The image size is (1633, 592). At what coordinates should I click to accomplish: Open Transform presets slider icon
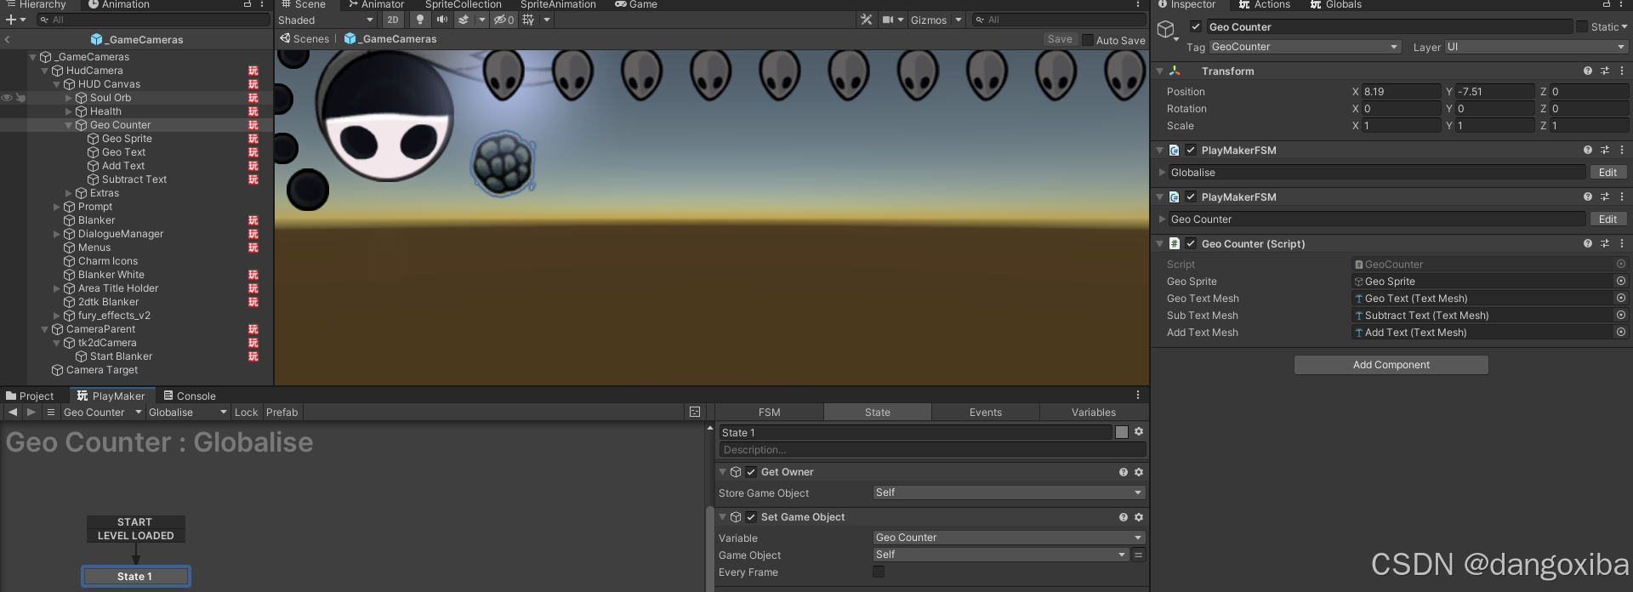click(x=1605, y=71)
